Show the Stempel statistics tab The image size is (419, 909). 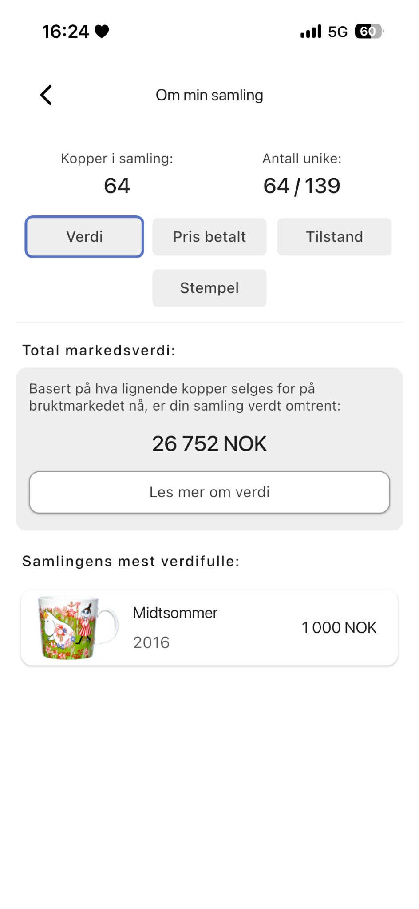[x=209, y=288]
